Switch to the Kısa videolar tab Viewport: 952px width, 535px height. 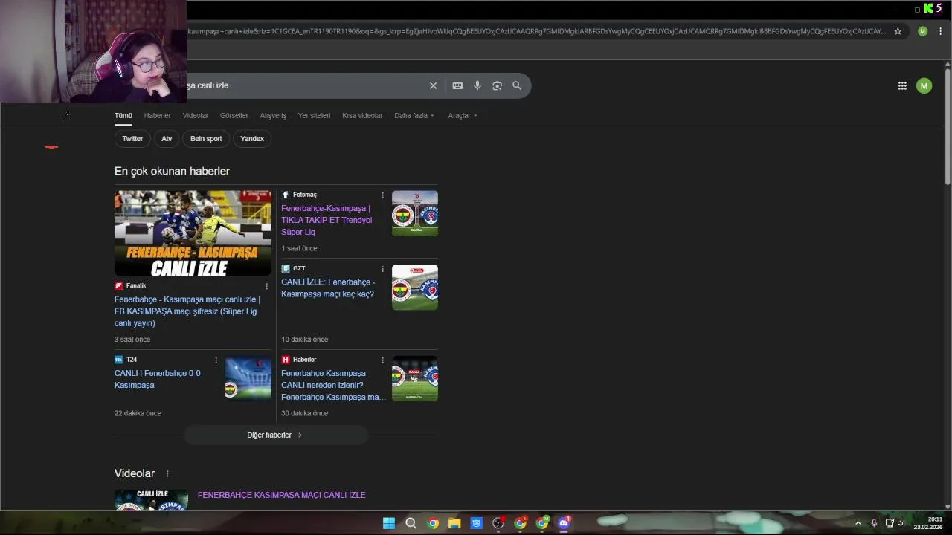362,116
